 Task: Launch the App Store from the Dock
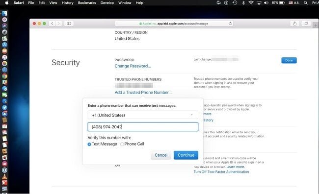[x=4, y=45]
